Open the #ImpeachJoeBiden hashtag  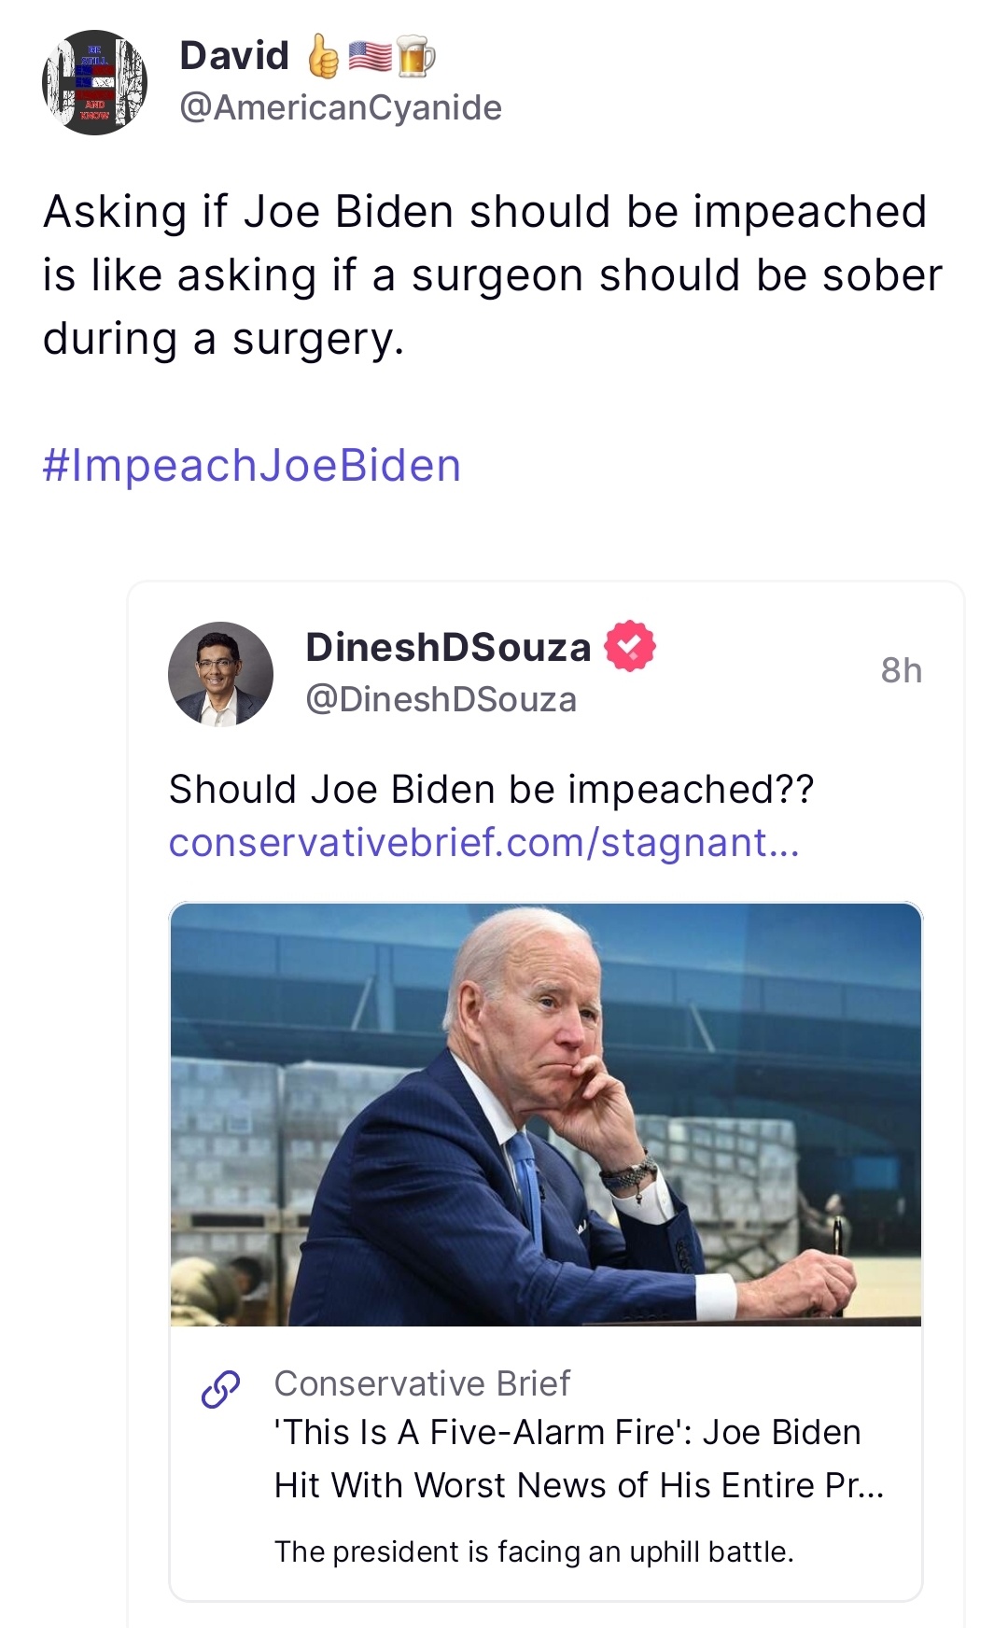coord(252,465)
